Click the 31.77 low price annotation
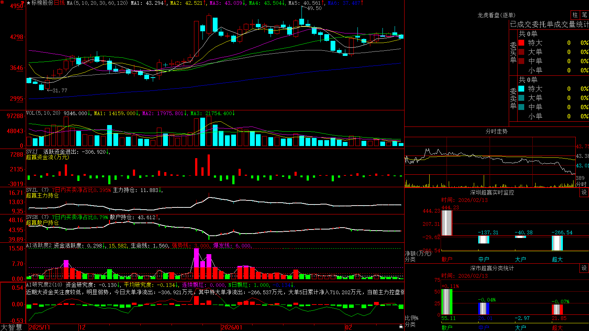Screen dimensions: 589x331 pyautogui.click(x=60, y=90)
